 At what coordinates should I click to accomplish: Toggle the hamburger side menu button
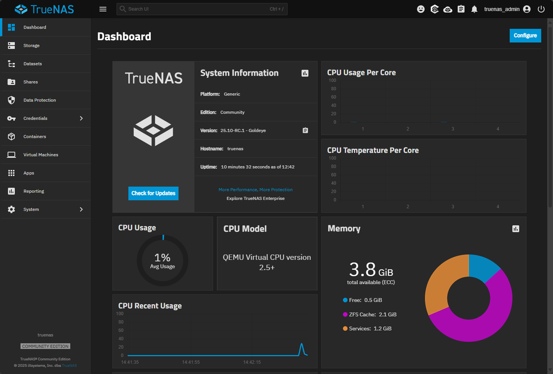103,9
